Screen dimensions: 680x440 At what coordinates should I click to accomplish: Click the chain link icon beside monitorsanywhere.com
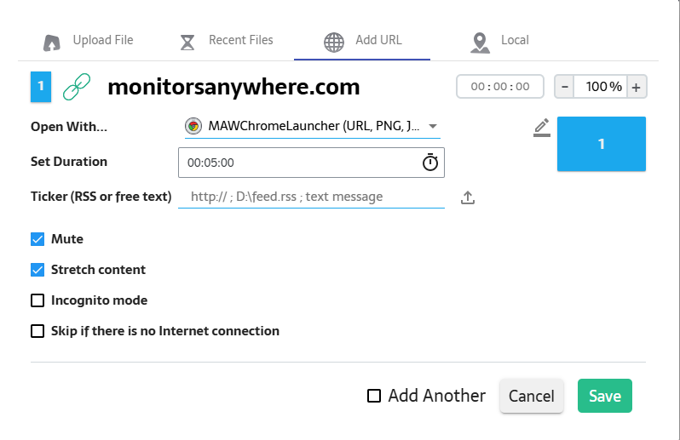pyautogui.click(x=77, y=86)
